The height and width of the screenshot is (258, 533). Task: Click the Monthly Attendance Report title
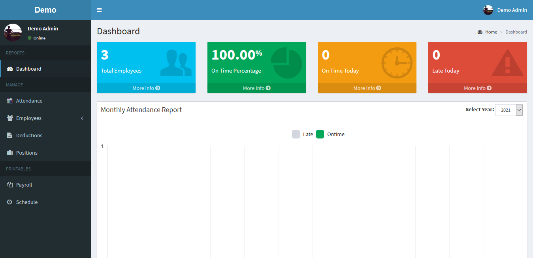pyautogui.click(x=141, y=110)
